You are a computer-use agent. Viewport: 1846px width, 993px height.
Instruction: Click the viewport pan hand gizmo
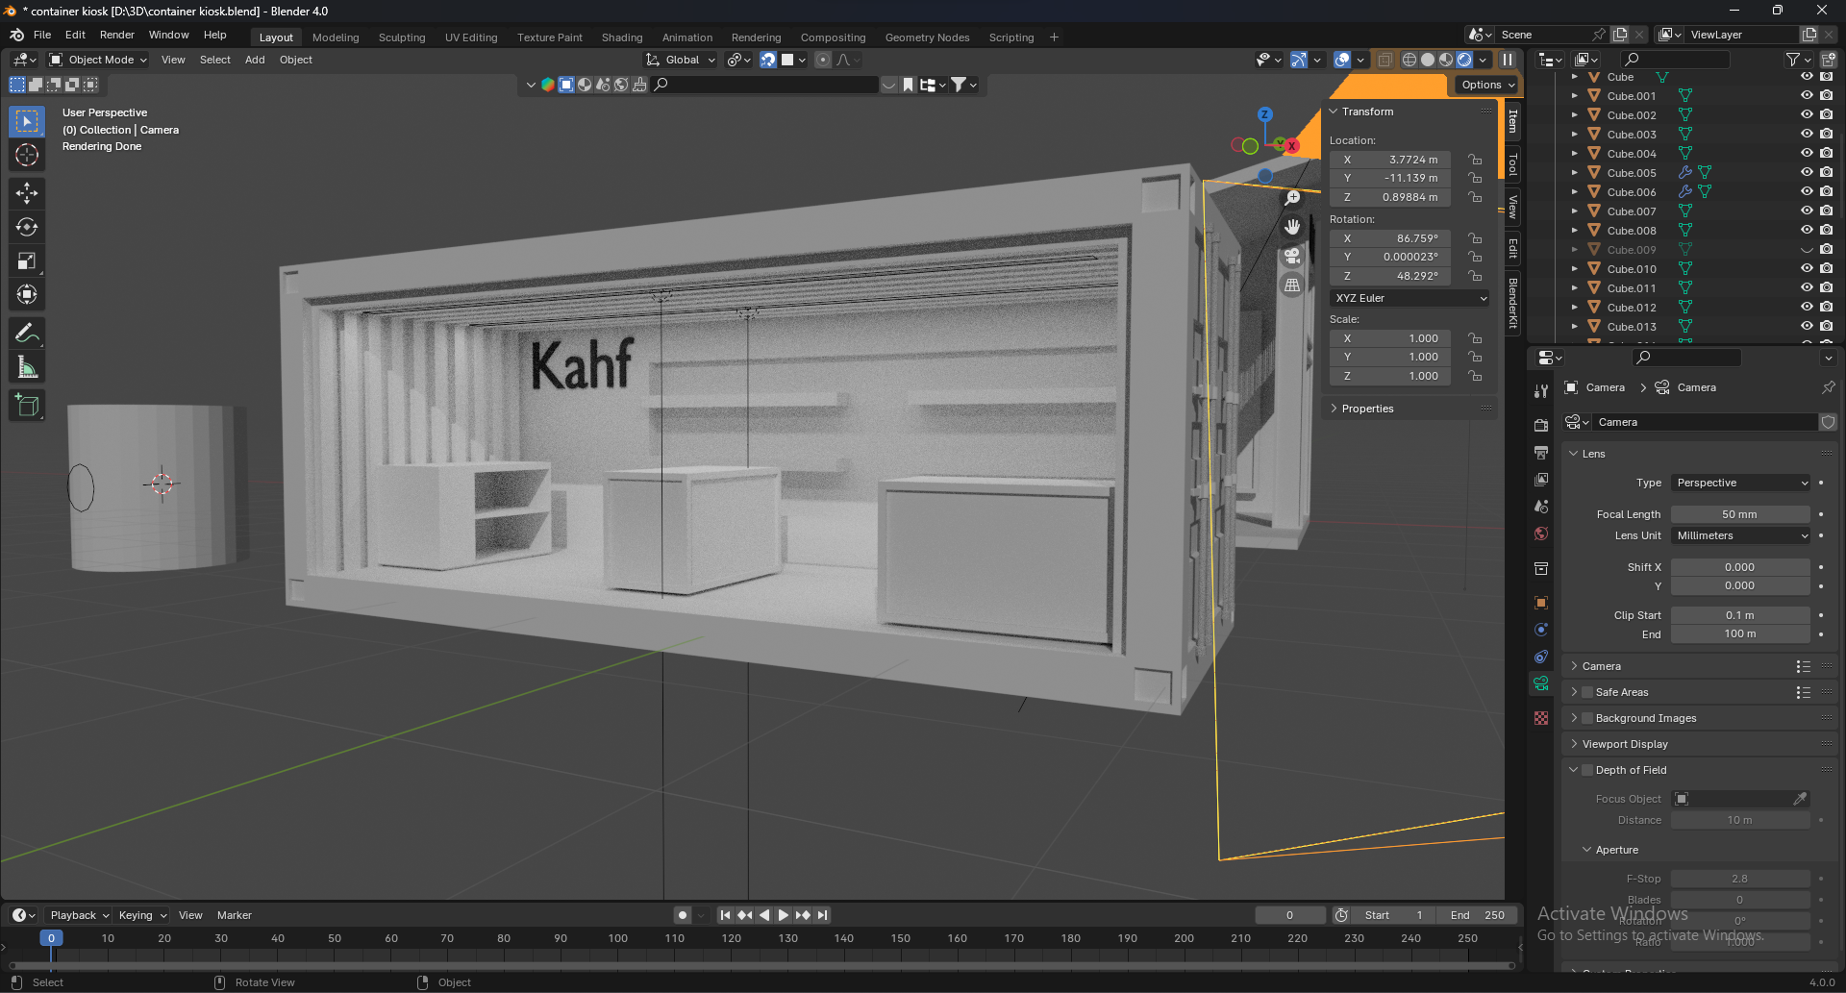pos(1293,227)
